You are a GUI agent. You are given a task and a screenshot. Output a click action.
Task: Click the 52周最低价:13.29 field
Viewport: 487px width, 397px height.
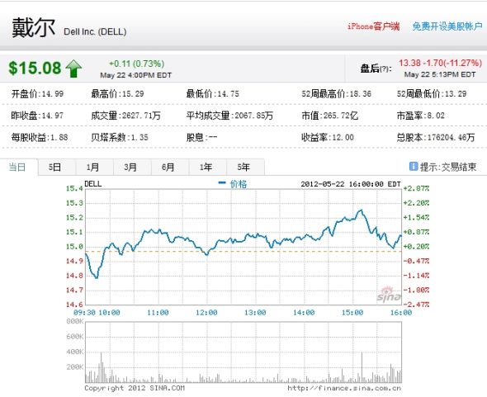pyautogui.click(x=432, y=93)
